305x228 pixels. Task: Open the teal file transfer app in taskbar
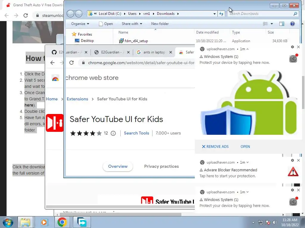[x=82, y=222]
